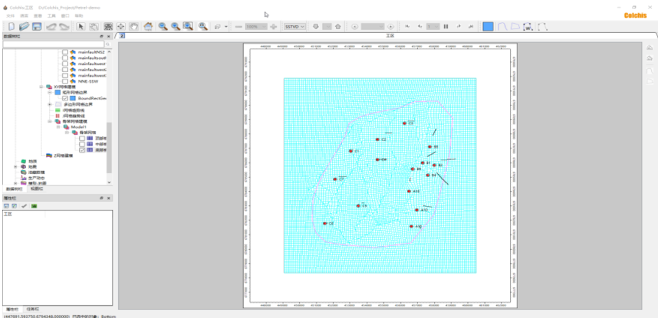Click the zoom-to-window rectangle icon
Image resolution: width=658 pixels, height=318 pixels.
[x=188, y=27]
